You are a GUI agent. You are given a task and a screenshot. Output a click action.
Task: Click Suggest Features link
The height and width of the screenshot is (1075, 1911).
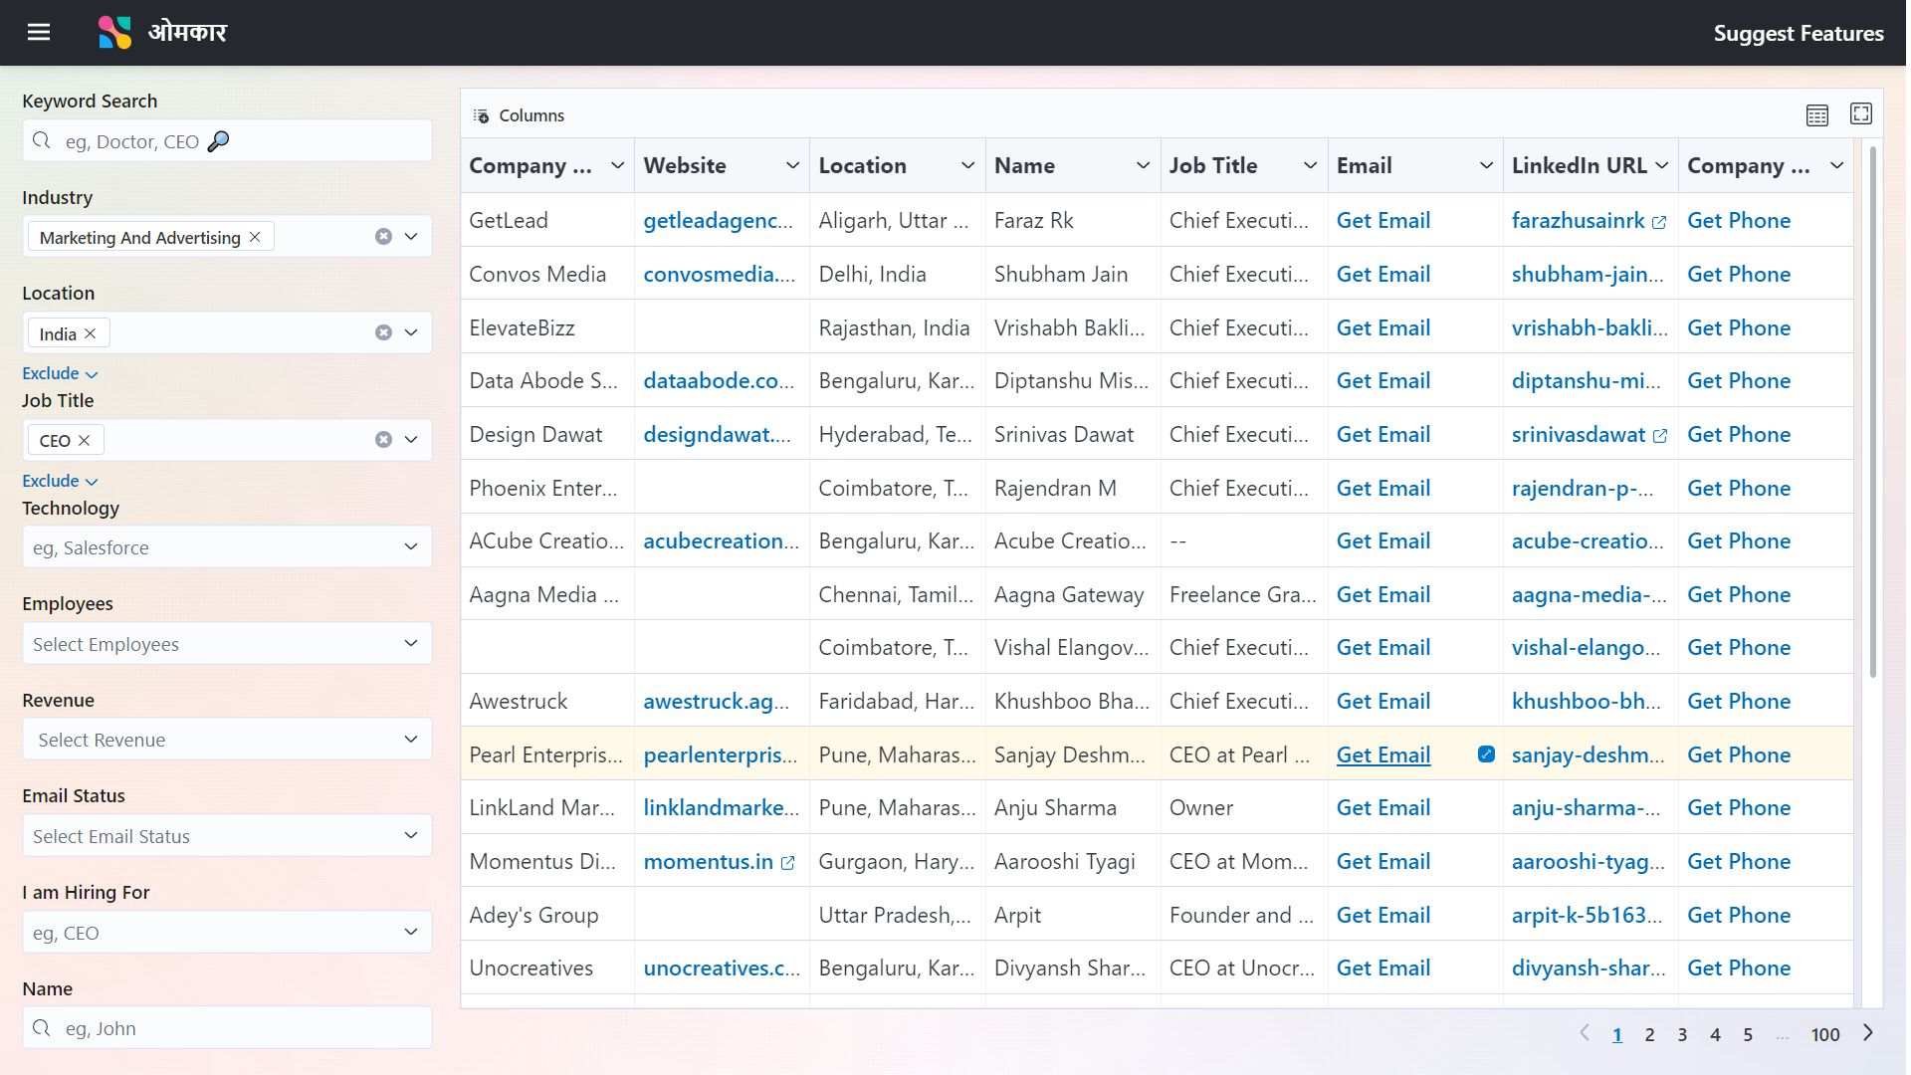pyautogui.click(x=1798, y=34)
